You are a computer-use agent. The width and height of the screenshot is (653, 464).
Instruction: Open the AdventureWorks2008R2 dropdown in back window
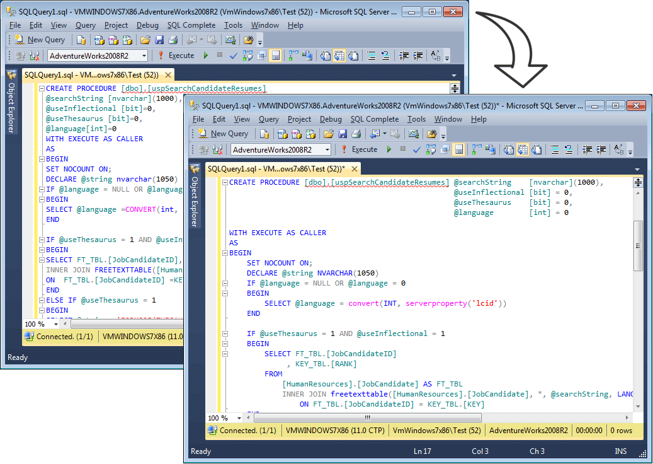pos(144,55)
